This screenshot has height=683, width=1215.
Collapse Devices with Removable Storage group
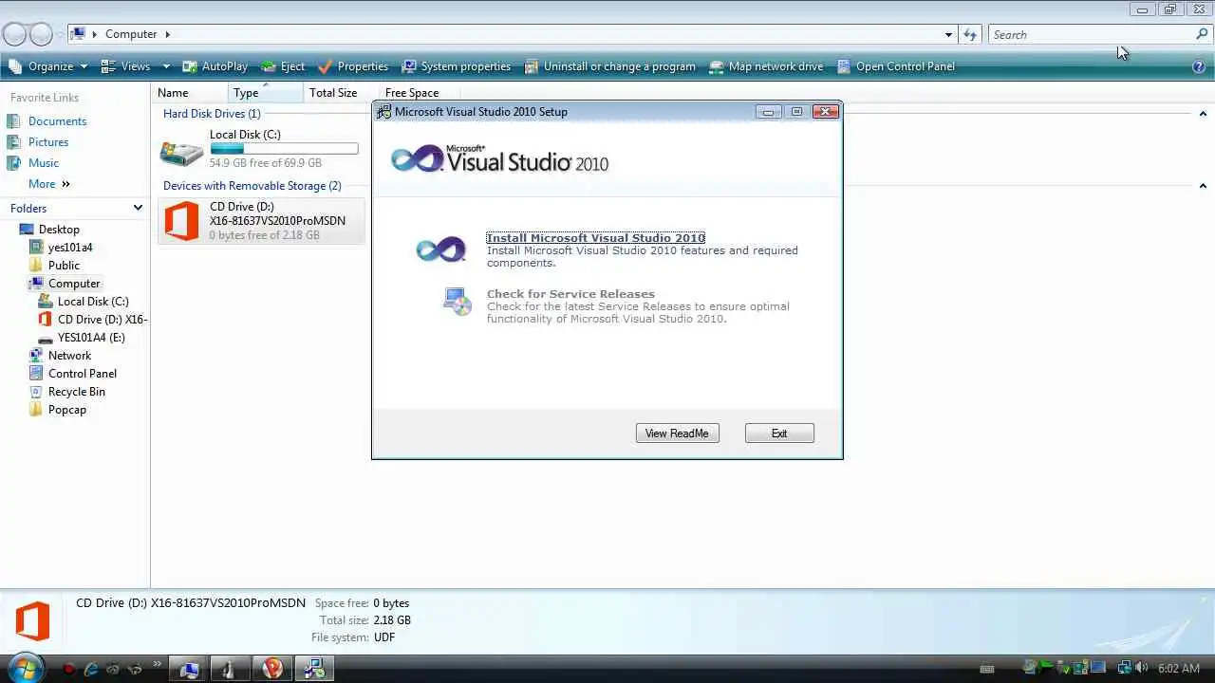pos(1203,186)
